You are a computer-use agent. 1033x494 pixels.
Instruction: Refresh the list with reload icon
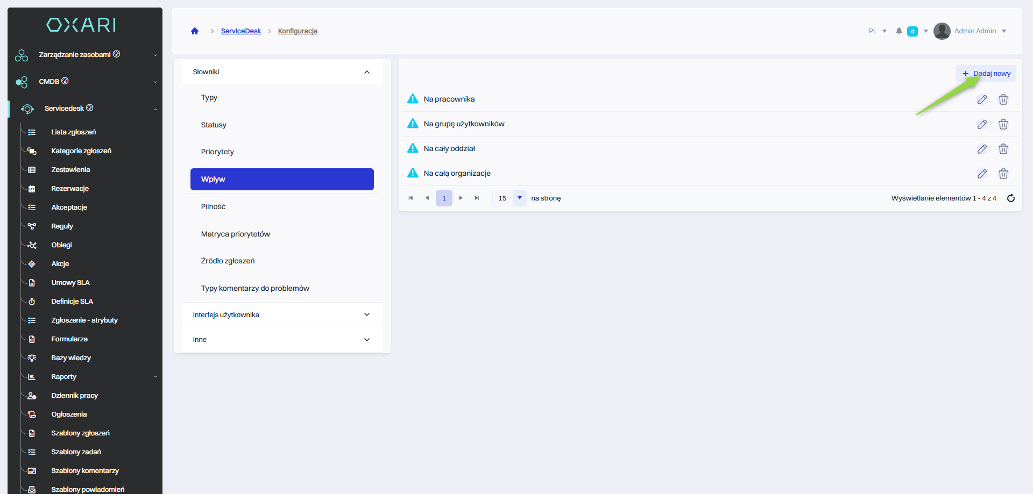(x=1010, y=198)
